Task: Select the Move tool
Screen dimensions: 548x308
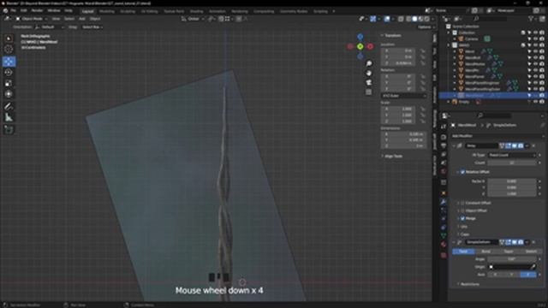Action: coord(9,62)
